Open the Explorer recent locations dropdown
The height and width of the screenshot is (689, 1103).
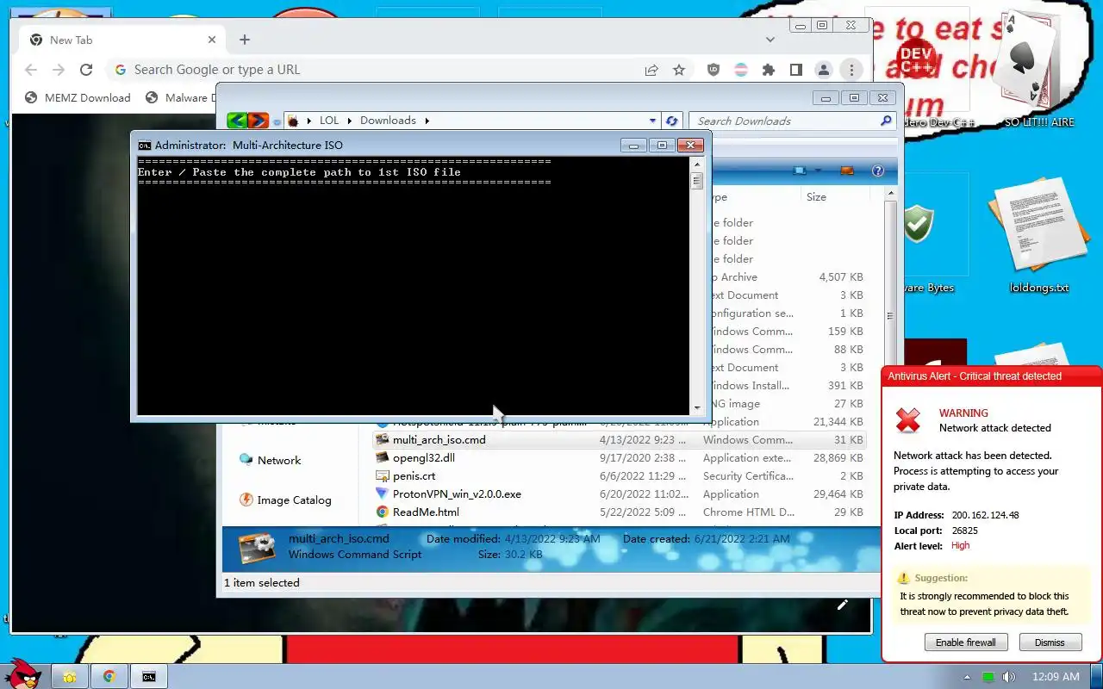click(277, 121)
